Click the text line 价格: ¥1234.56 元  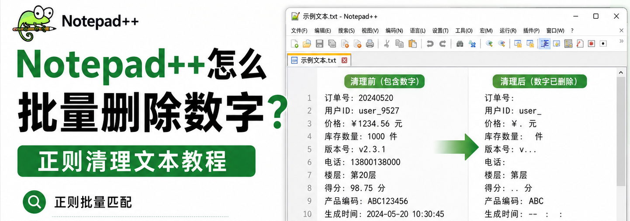click(x=364, y=124)
